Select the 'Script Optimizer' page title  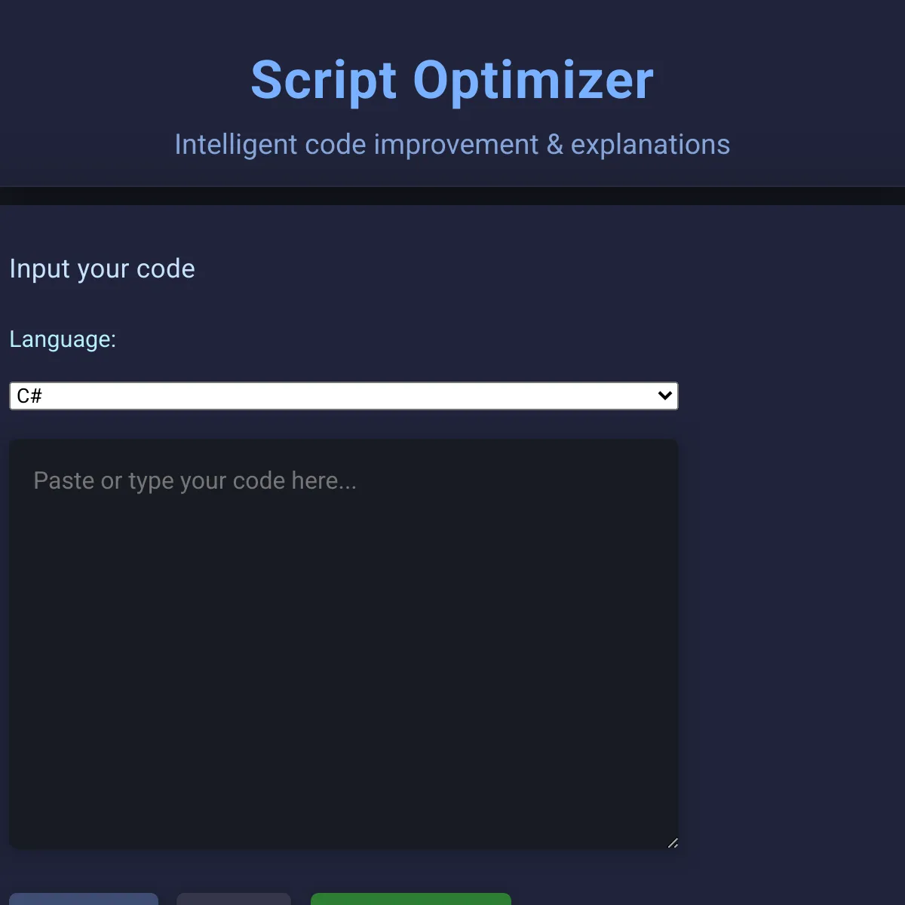pyautogui.click(x=452, y=80)
